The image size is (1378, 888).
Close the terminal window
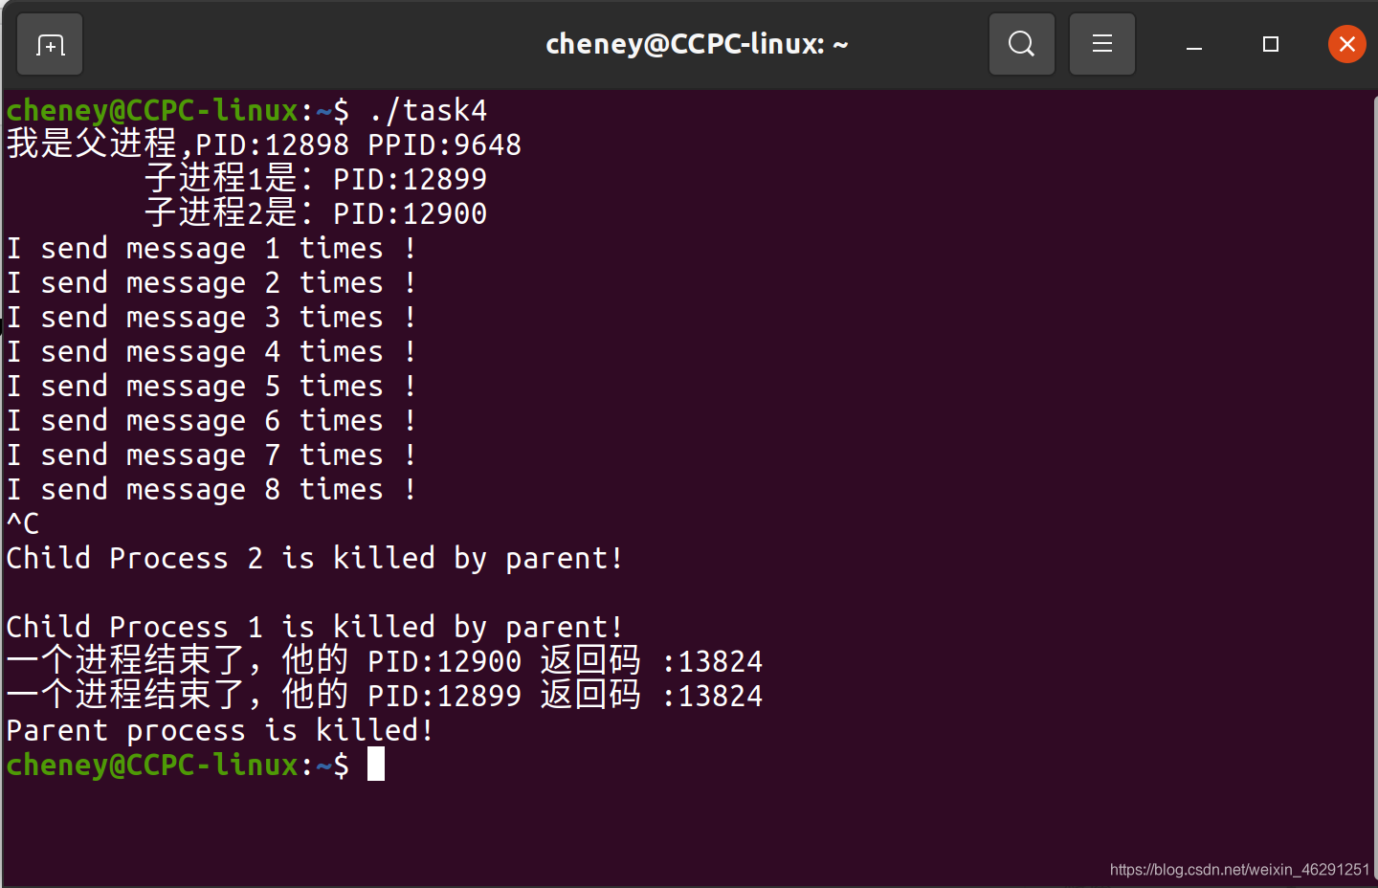(x=1346, y=44)
